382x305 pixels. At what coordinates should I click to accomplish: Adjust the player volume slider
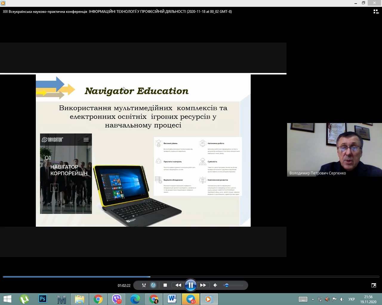pyautogui.click(x=234, y=285)
